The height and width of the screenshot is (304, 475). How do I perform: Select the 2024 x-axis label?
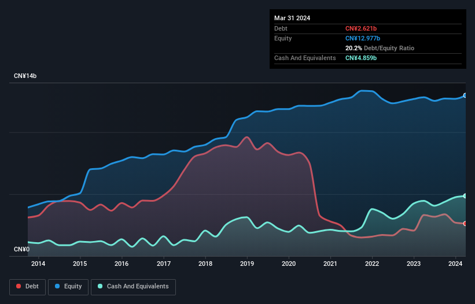point(455,264)
